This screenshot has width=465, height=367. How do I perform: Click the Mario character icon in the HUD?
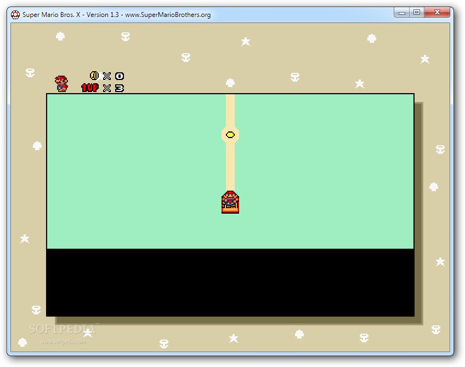61,84
